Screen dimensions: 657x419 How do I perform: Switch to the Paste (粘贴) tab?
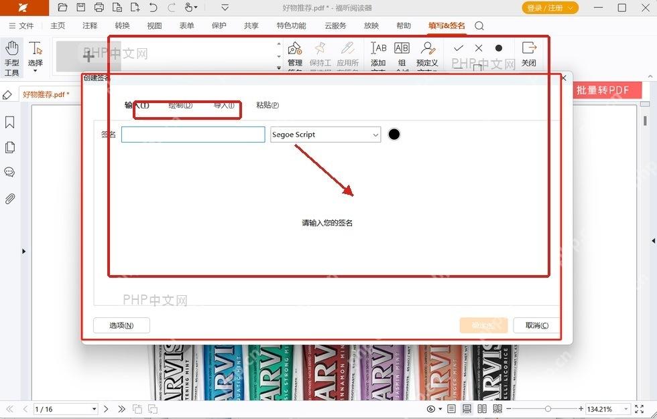(267, 105)
